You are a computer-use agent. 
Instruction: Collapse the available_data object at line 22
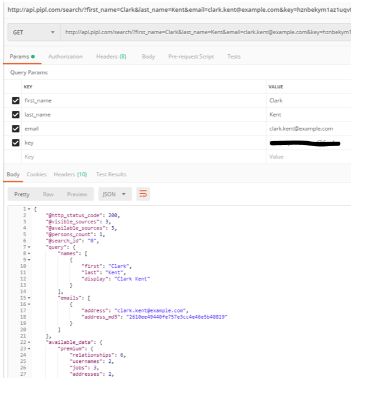coord(28,342)
